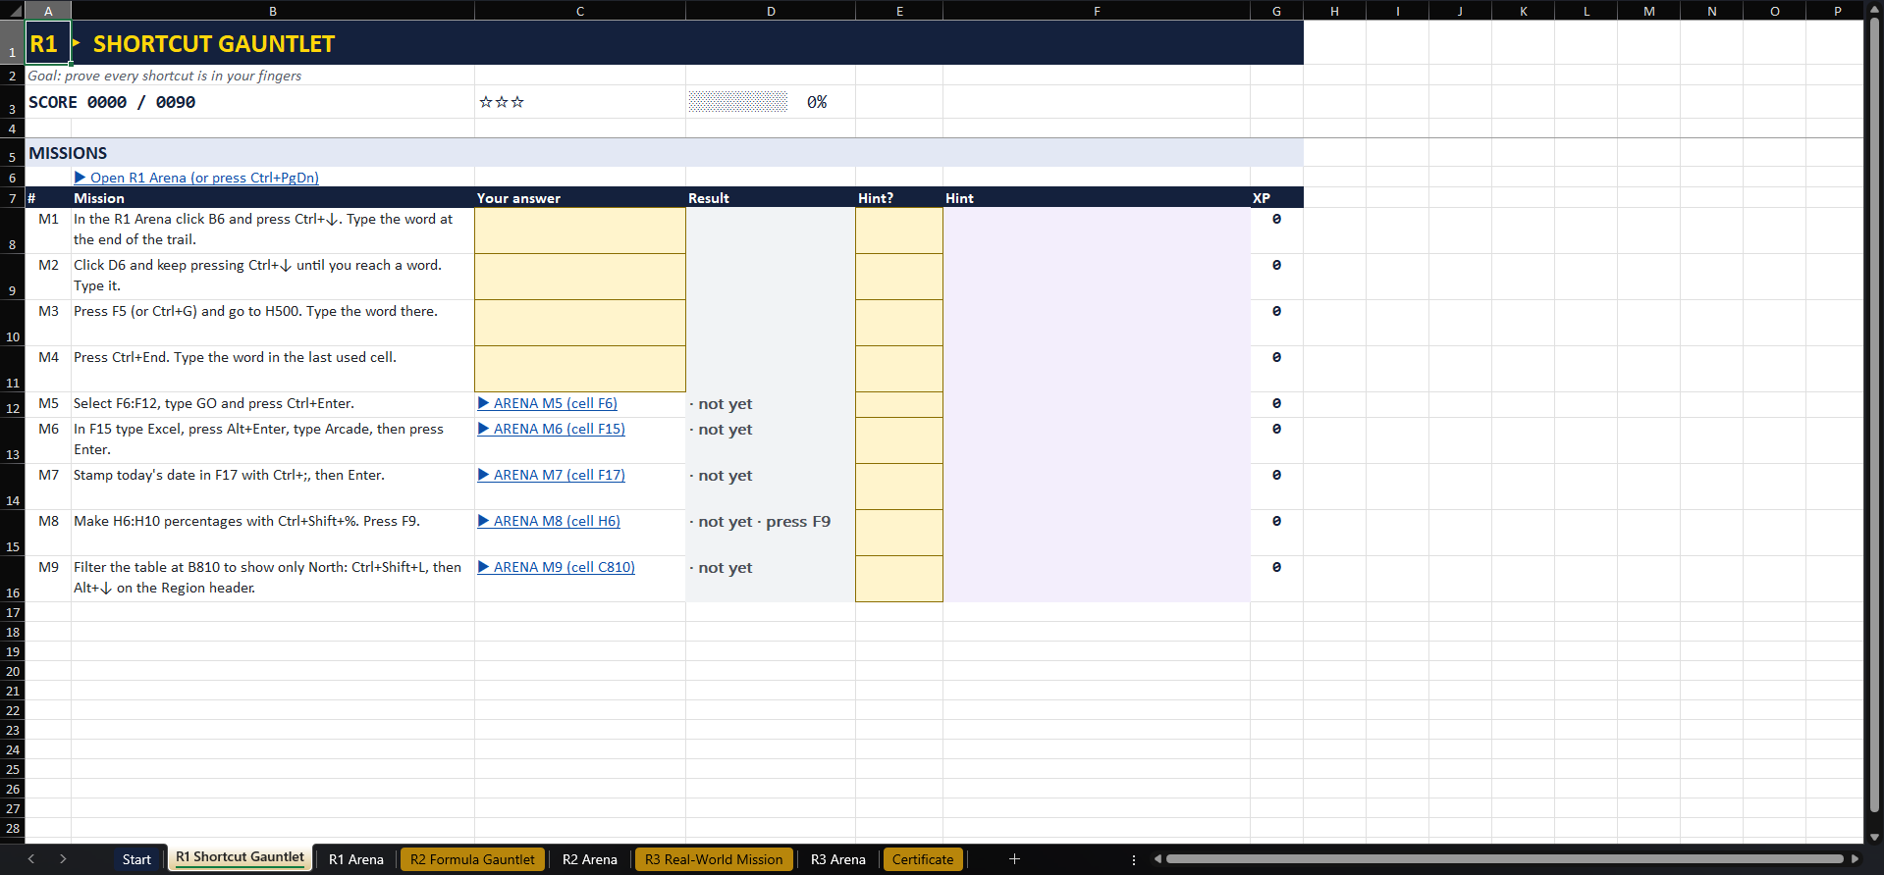
Task: Open ARENA M6 (cell F15) link
Action: [x=552, y=429]
